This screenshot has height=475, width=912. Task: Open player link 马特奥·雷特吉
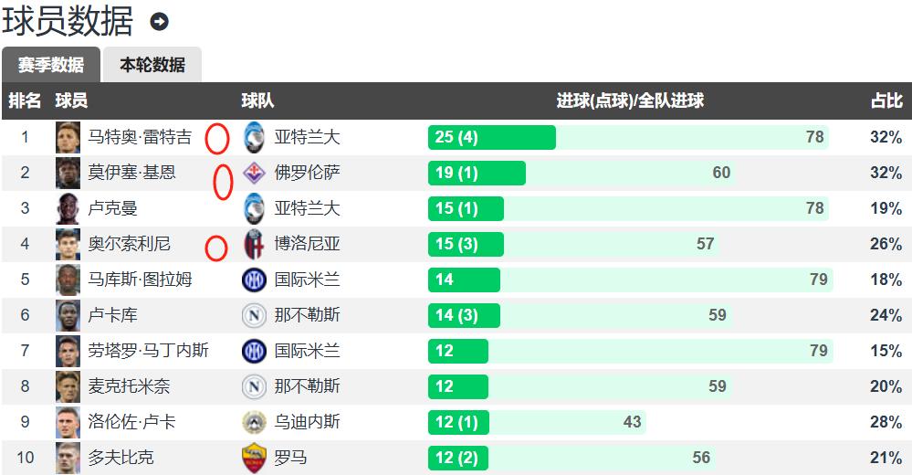pos(140,137)
